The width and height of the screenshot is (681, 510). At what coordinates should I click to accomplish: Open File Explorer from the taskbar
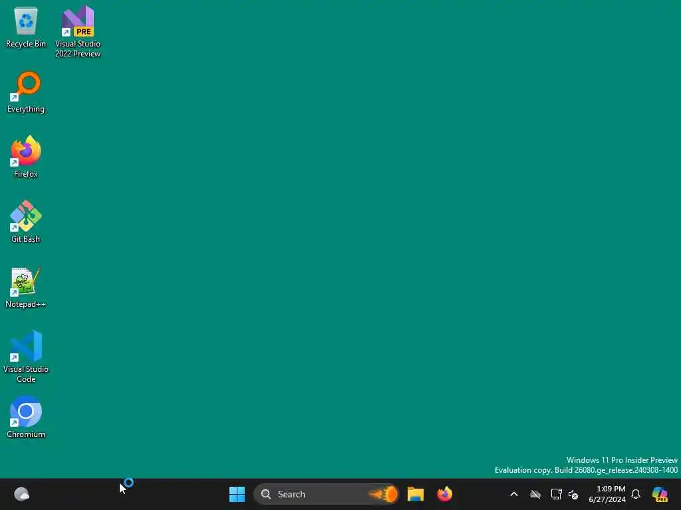click(x=416, y=494)
